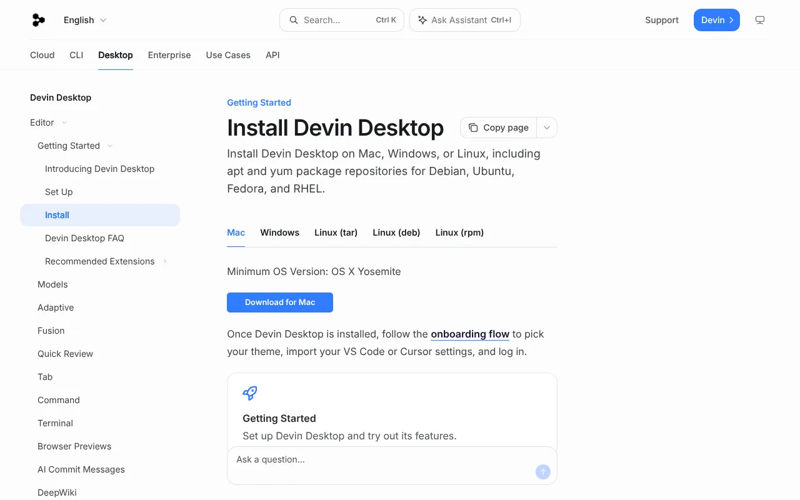Collapse the Getting Started sidebar group
This screenshot has width=800, height=500.
coord(75,146)
